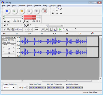Viewport: 103px width, 95px height.
Task: Select the Time Shift tool
Action: point(57,13)
